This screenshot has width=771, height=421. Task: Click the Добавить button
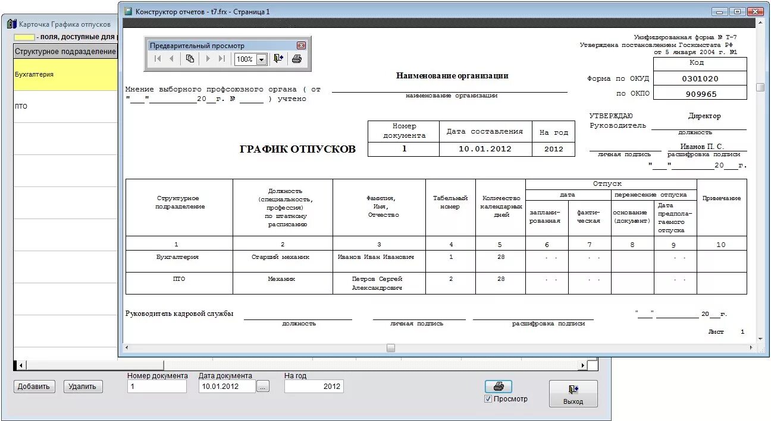[x=35, y=387]
